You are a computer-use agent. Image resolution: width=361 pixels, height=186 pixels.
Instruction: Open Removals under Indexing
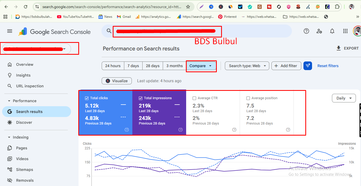[x=37, y=180]
